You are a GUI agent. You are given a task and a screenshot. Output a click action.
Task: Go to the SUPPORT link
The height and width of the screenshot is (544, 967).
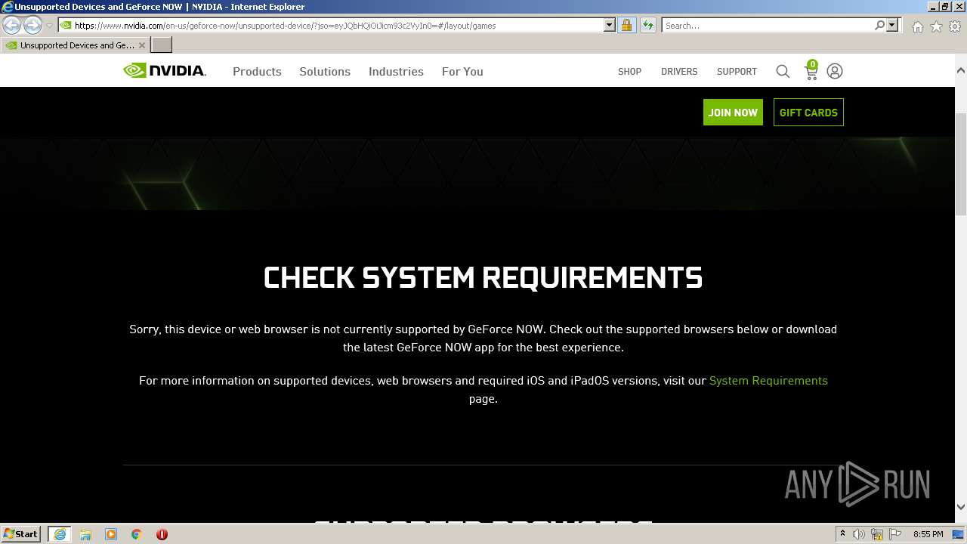tap(737, 71)
